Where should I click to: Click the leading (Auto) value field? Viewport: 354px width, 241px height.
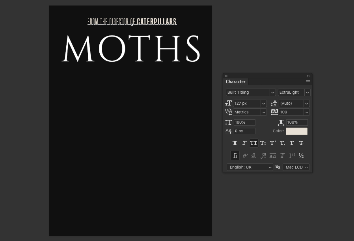[291, 104]
